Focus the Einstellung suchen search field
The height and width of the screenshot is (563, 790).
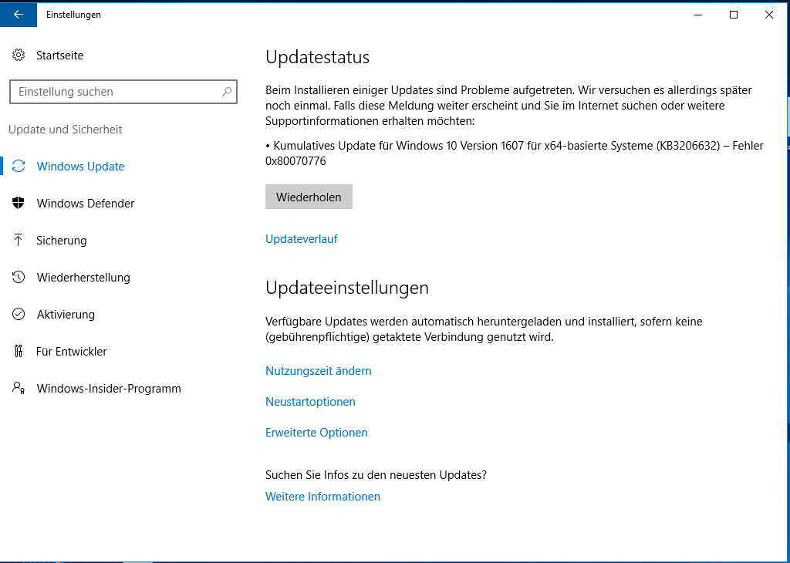[123, 92]
